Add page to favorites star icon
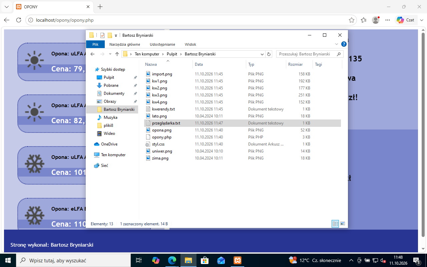427x267 pixels. (352, 20)
